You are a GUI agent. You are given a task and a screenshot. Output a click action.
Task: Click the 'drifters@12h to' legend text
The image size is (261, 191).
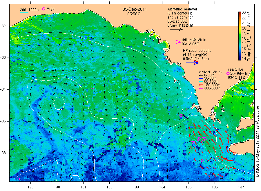click(x=194, y=40)
